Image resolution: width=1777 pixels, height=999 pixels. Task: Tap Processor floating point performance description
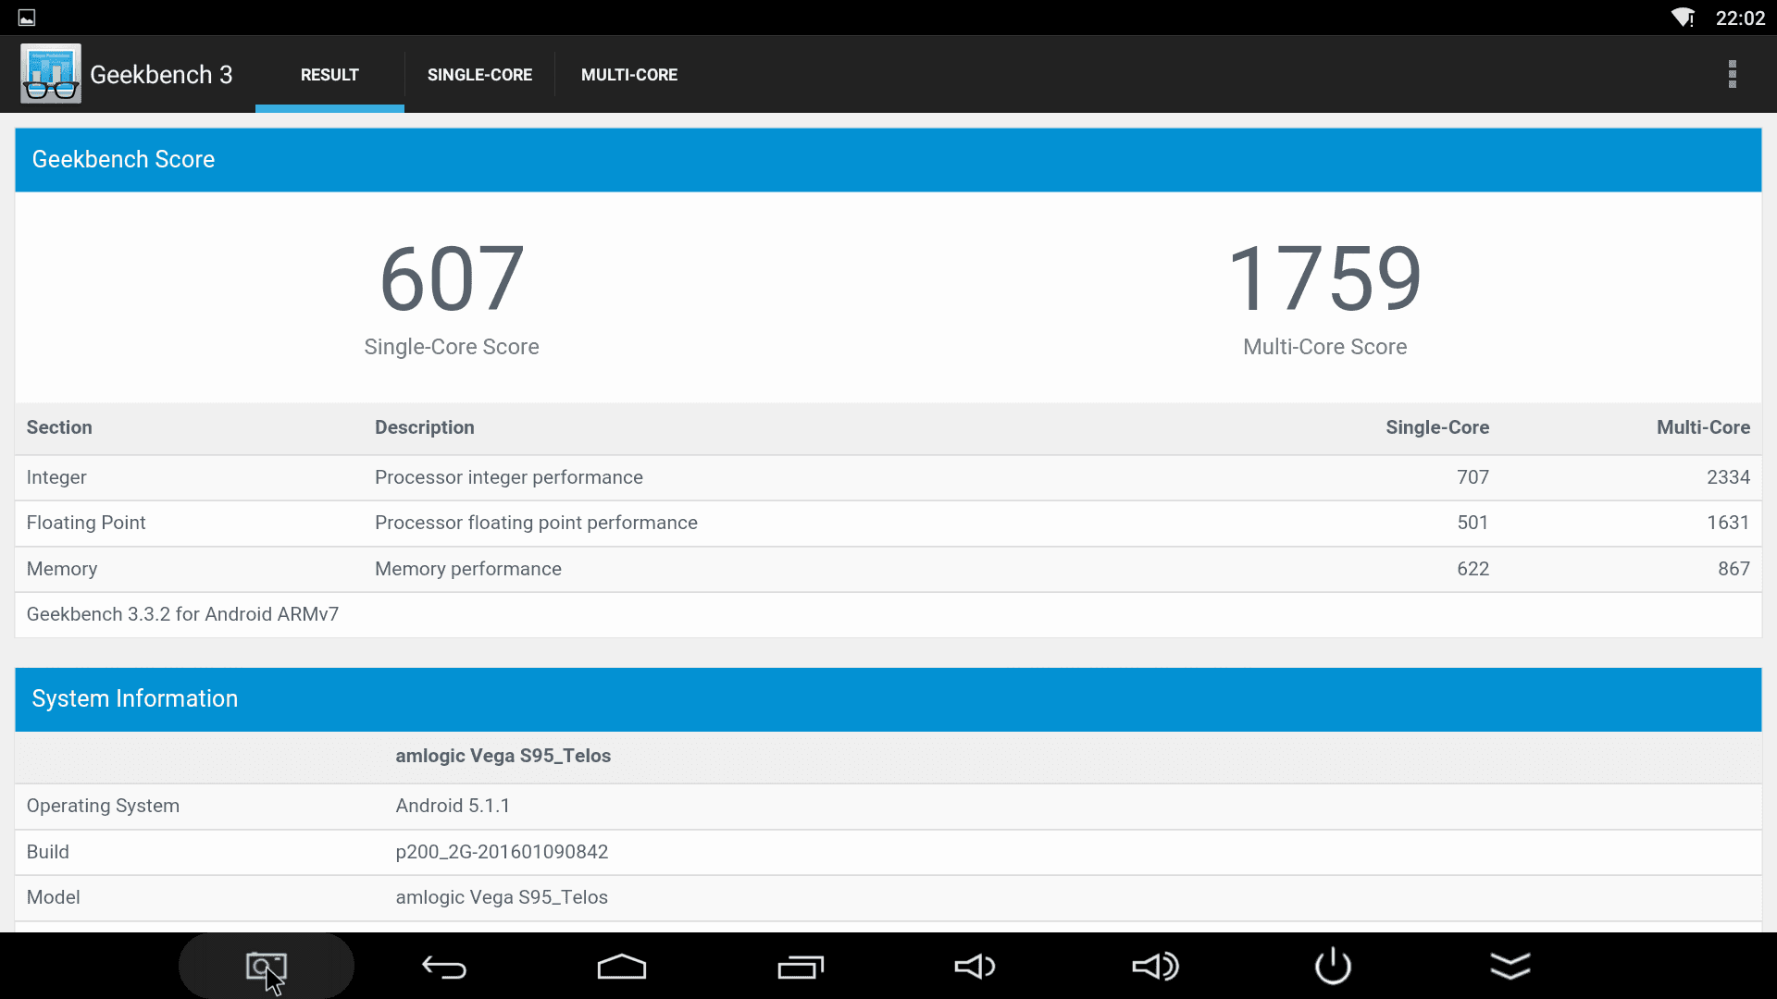[536, 523]
